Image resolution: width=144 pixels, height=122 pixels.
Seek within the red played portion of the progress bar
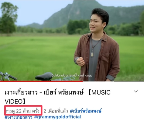tap(41, 81)
